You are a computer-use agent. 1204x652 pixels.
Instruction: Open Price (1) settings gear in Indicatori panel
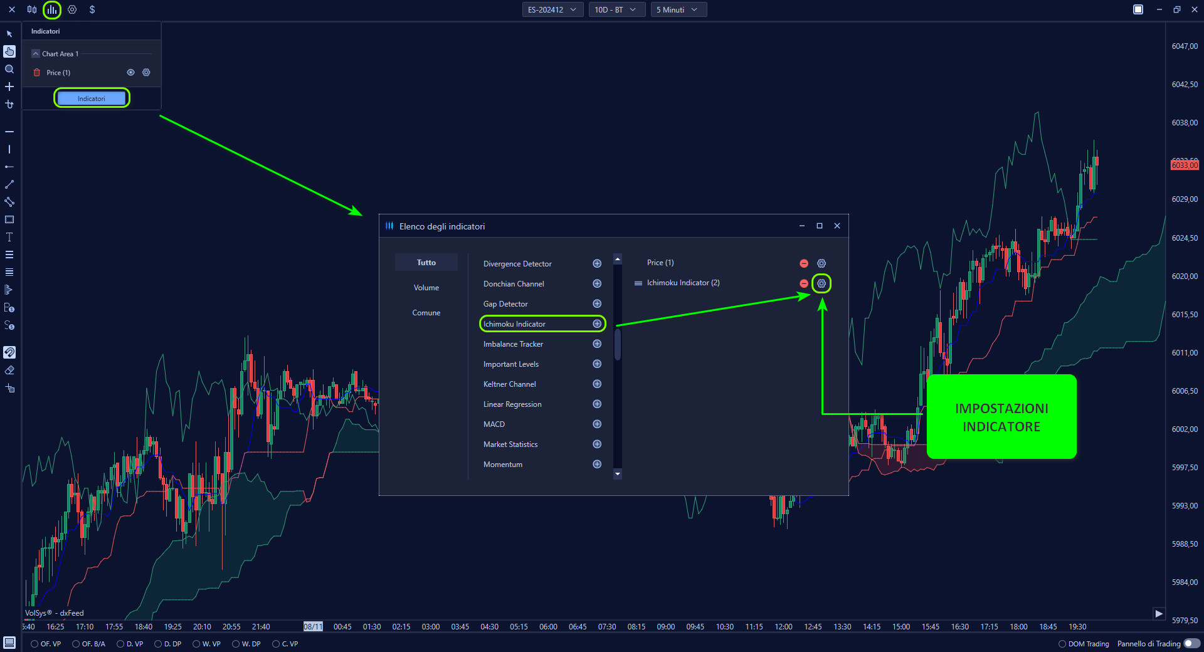[146, 73]
